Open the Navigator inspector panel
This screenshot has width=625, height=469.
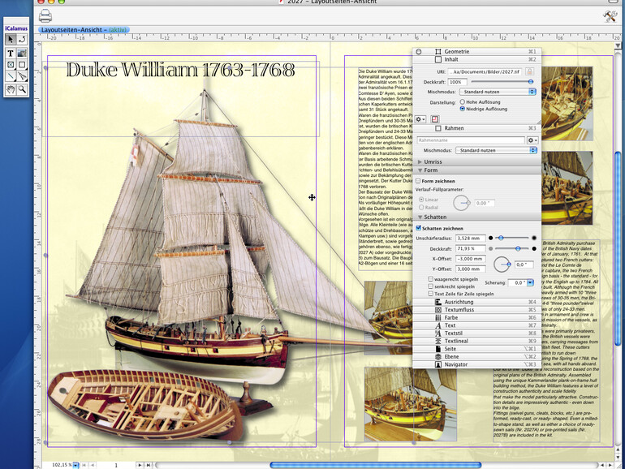pos(455,364)
